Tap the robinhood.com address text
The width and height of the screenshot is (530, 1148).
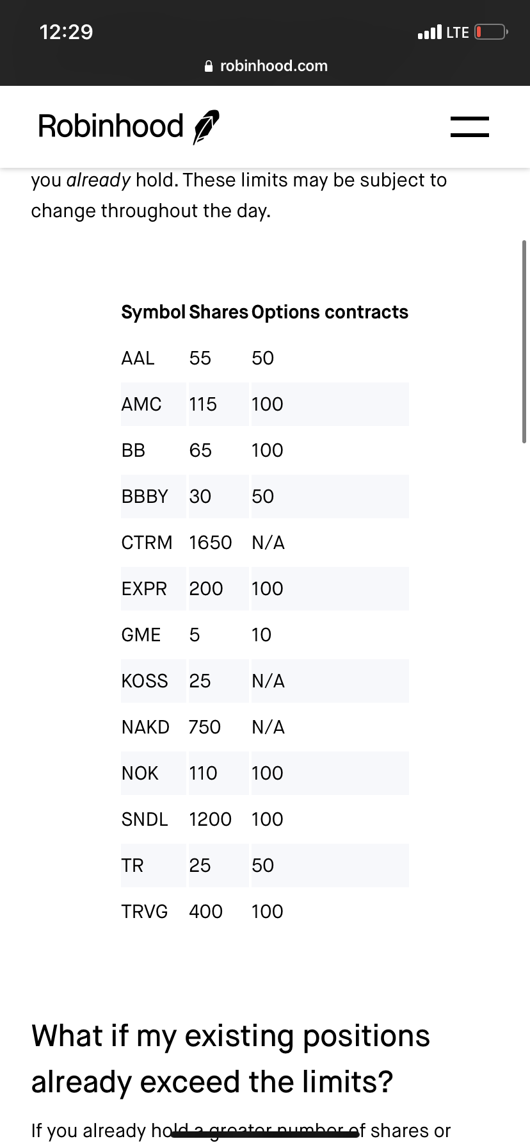[273, 66]
